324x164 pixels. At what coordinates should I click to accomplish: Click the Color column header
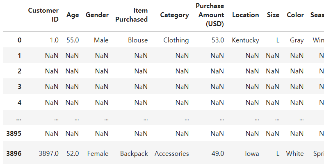[x=295, y=15]
